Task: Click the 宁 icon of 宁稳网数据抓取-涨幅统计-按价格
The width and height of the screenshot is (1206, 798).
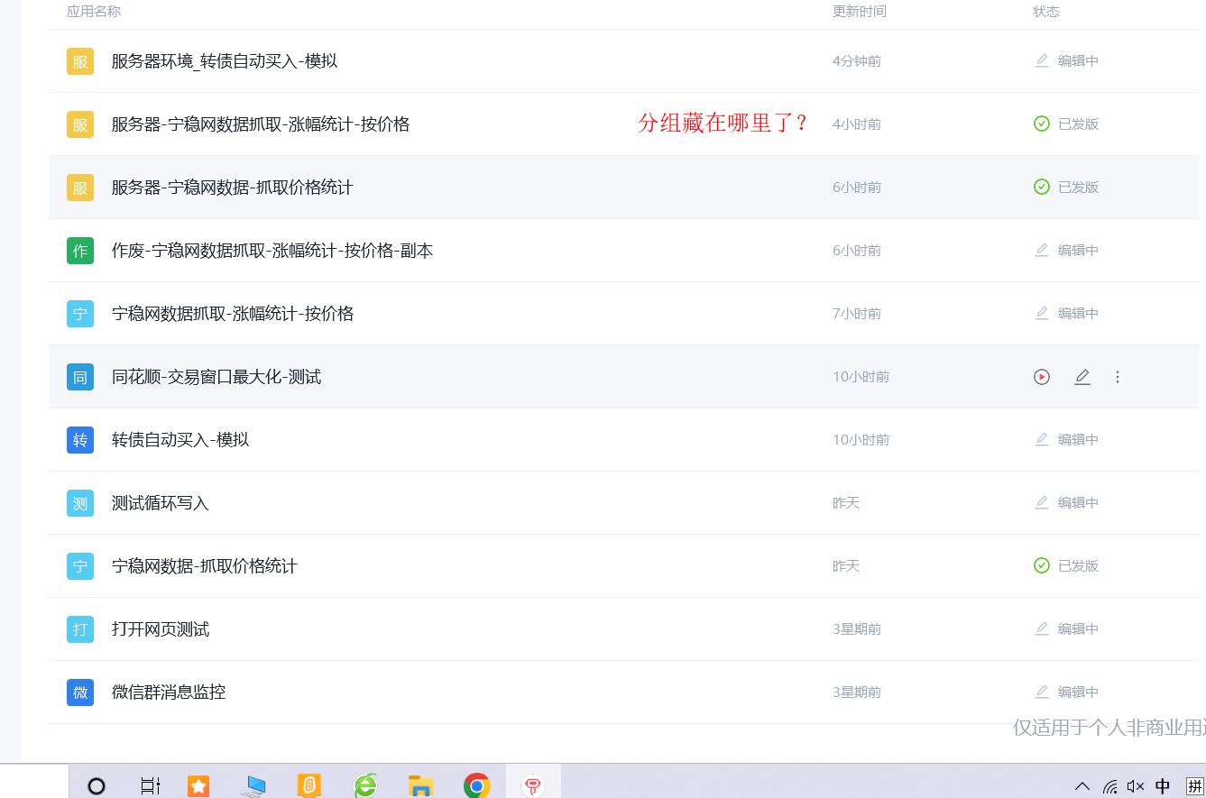Action: 80,314
